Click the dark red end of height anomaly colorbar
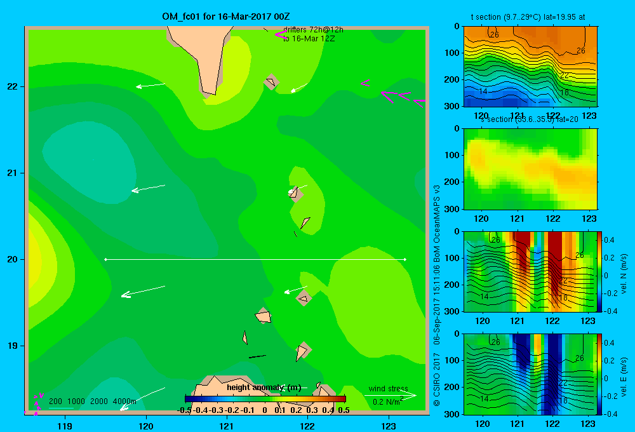Image resolution: width=635 pixels, height=432 pixels. 342,399
